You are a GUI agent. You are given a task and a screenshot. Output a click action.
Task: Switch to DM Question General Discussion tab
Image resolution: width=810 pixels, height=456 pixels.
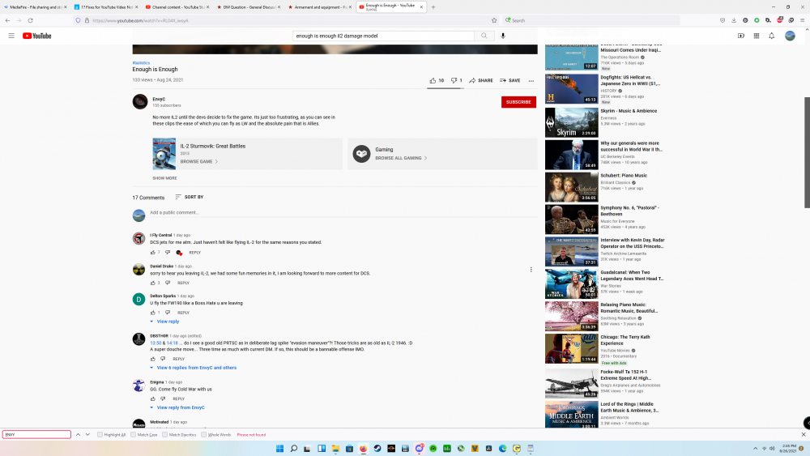[x=249, y=7]
